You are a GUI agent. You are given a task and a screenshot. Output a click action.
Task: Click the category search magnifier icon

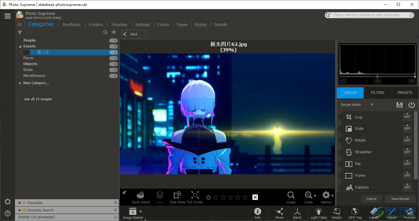point(105,32)
